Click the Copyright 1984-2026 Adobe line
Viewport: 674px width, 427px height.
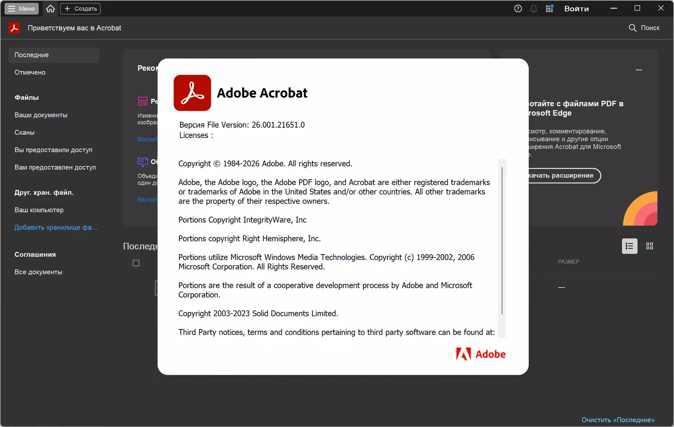[265, 164]
